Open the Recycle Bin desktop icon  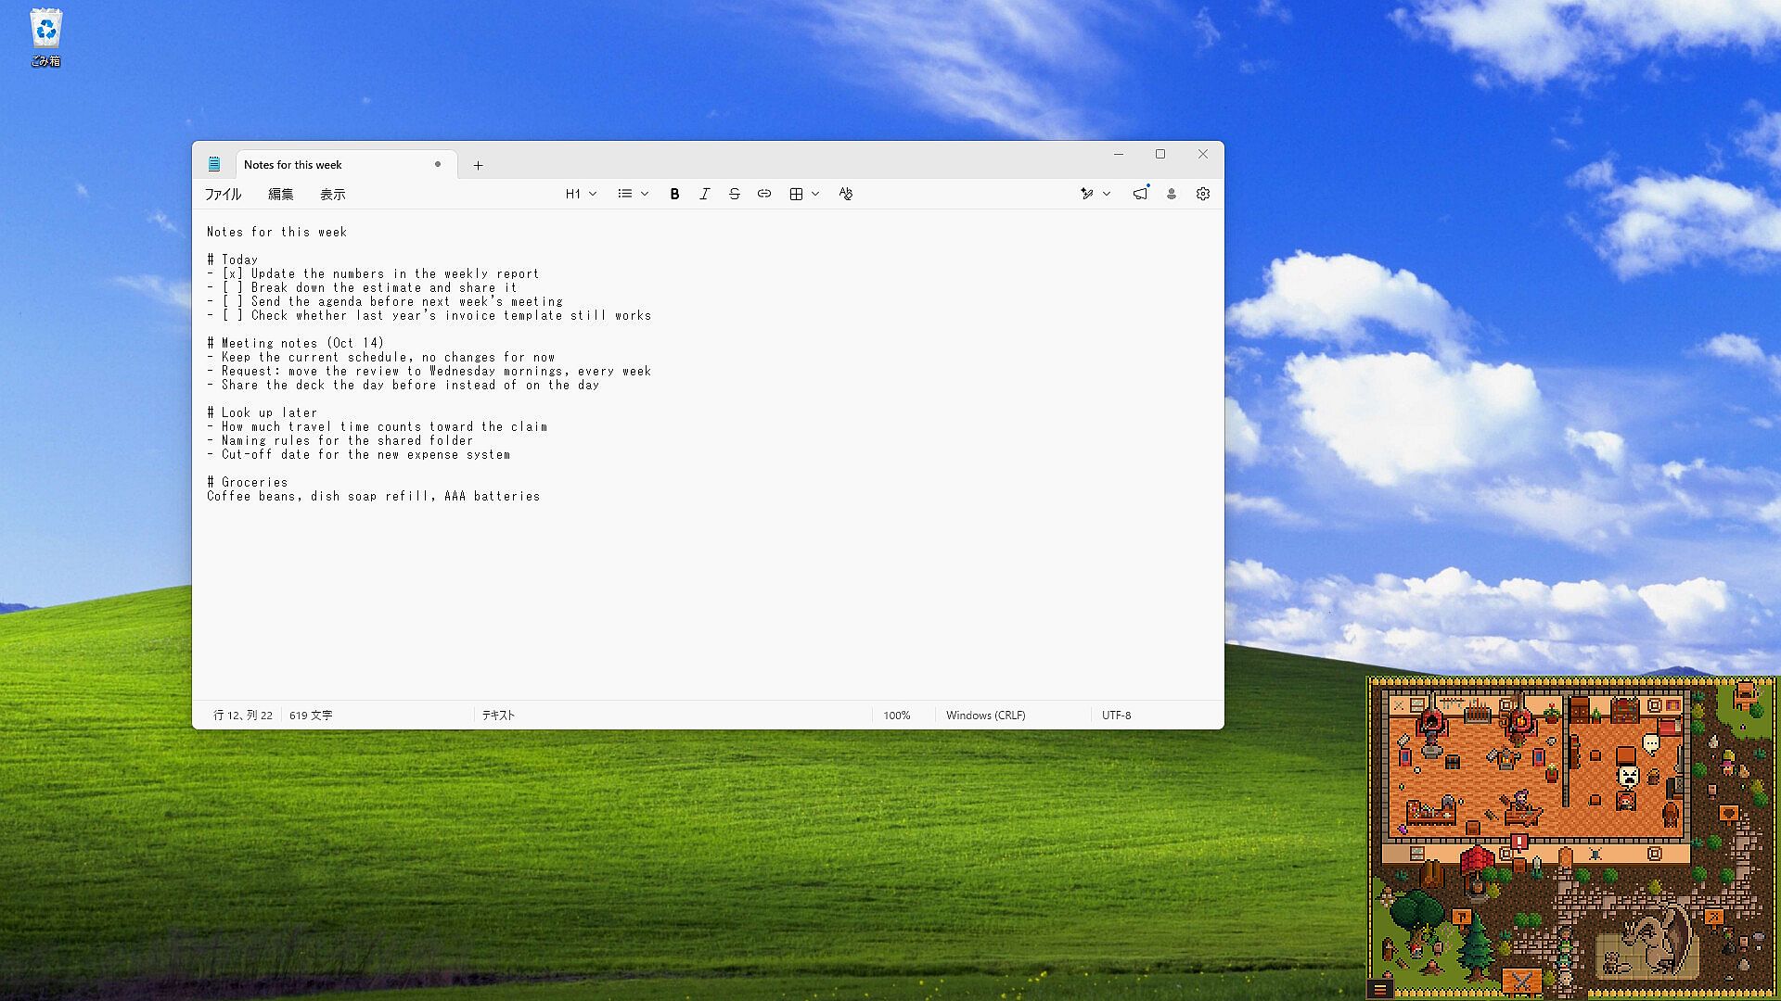[45, 38]
